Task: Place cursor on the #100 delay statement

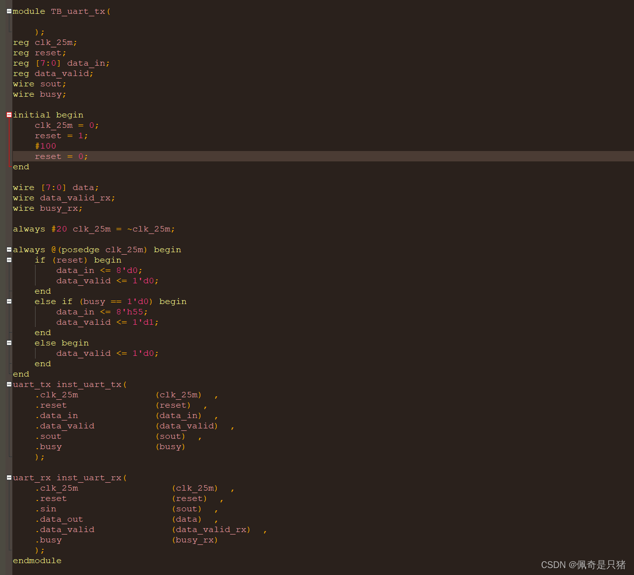Action: pyautogui.click(x=45, y=146)
